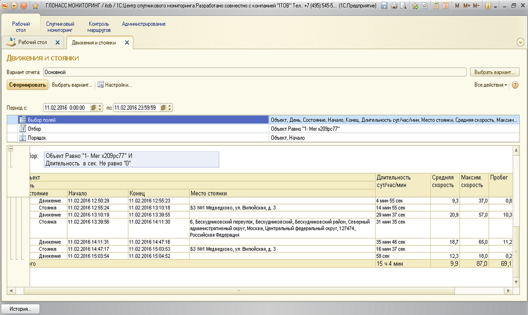
Task: Click the Начало column header
Action: point(98,193)
